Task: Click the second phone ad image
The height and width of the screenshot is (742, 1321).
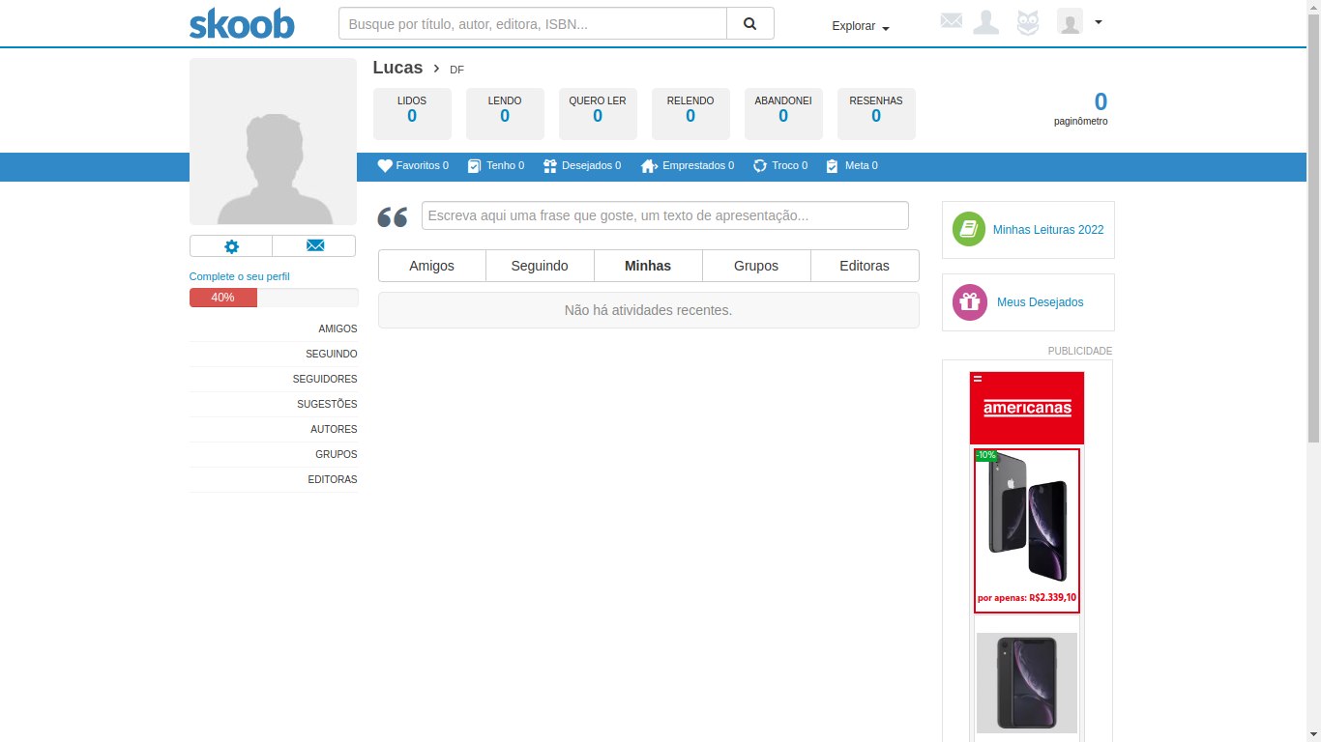Action: click(1027, 683)
